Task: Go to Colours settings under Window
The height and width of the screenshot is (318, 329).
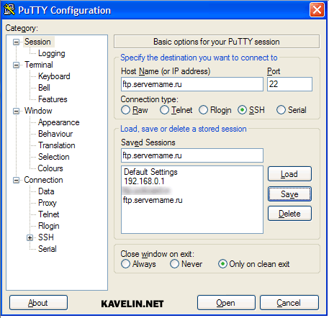Action: [x=50, y=168]
